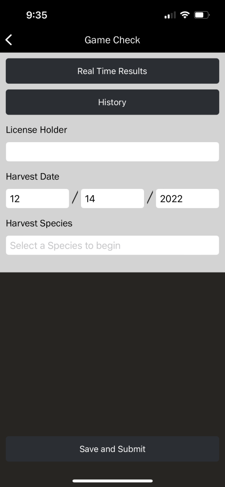
Task: Open Real Time Results
Action: tap(112, 71)
